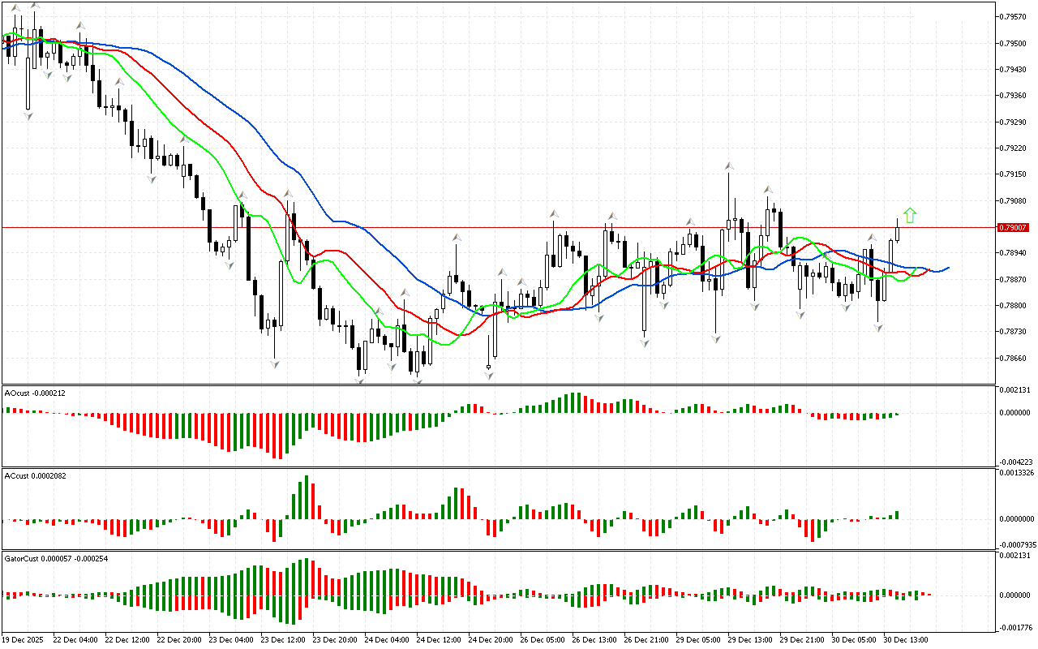
Task: Click the GatorCust indicator label
Action: point(56,559)
